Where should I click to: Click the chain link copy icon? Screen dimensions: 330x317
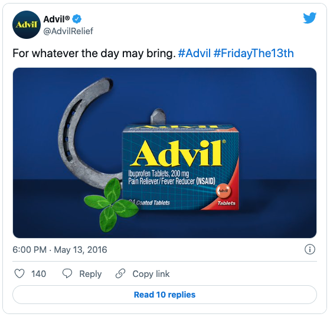(x=120, y=273)
